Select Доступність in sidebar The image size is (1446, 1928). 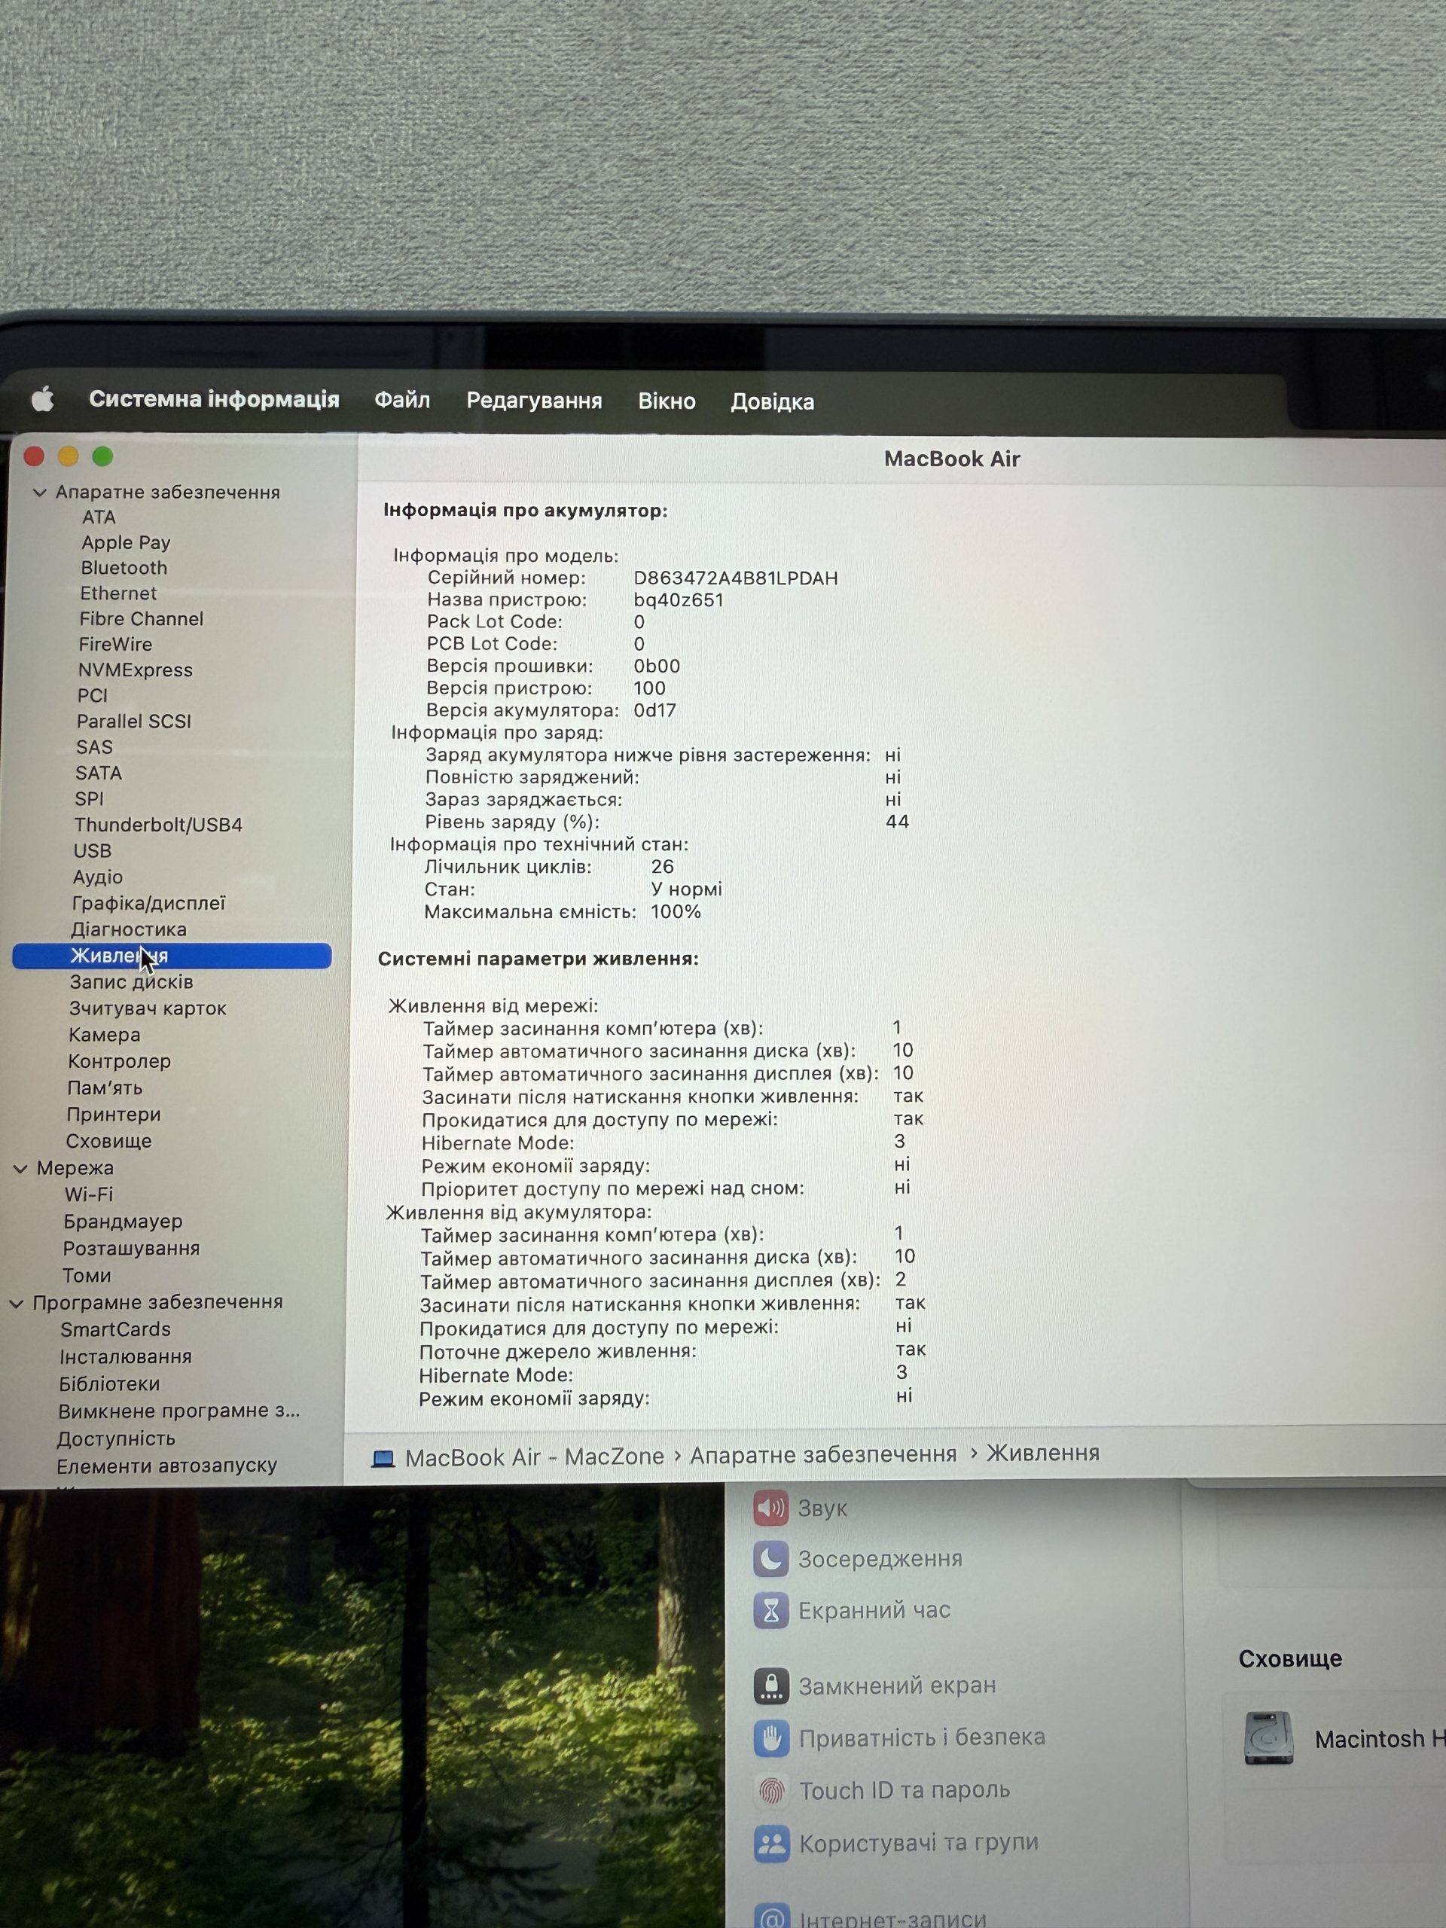click(x=116, y=1439)
